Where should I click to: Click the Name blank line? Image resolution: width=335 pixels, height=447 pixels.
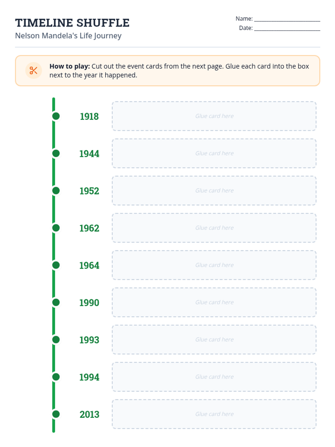point(287,20)
